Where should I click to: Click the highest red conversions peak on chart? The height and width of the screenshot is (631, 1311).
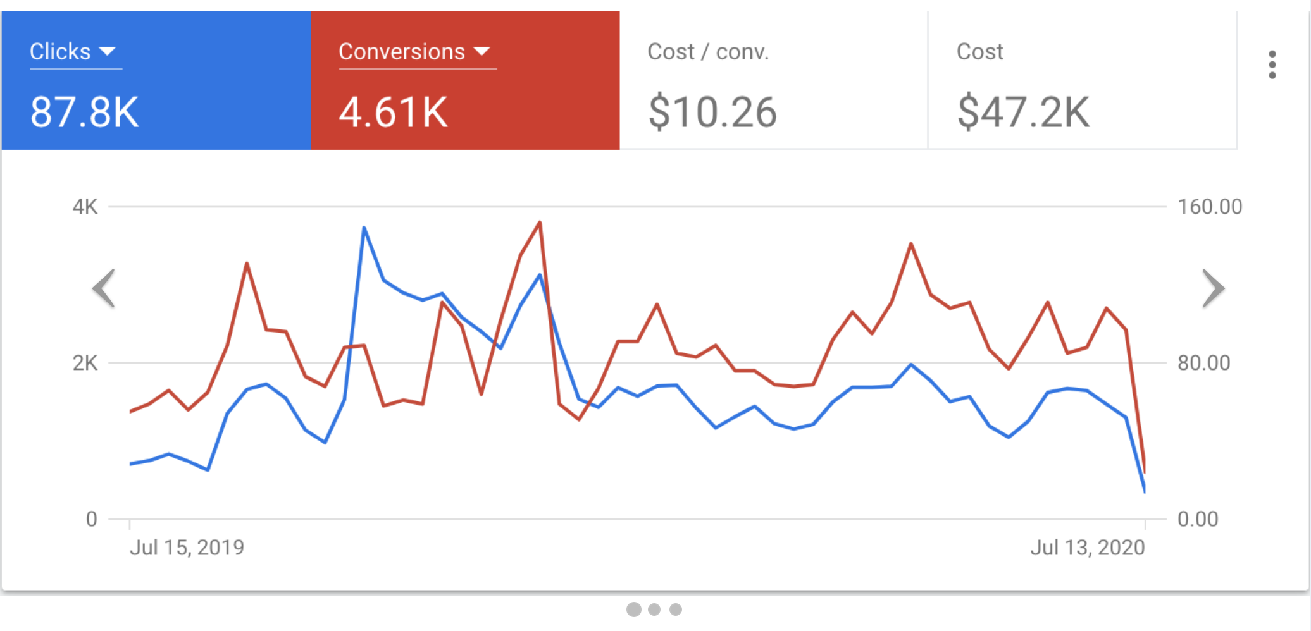tap(540, 223)
